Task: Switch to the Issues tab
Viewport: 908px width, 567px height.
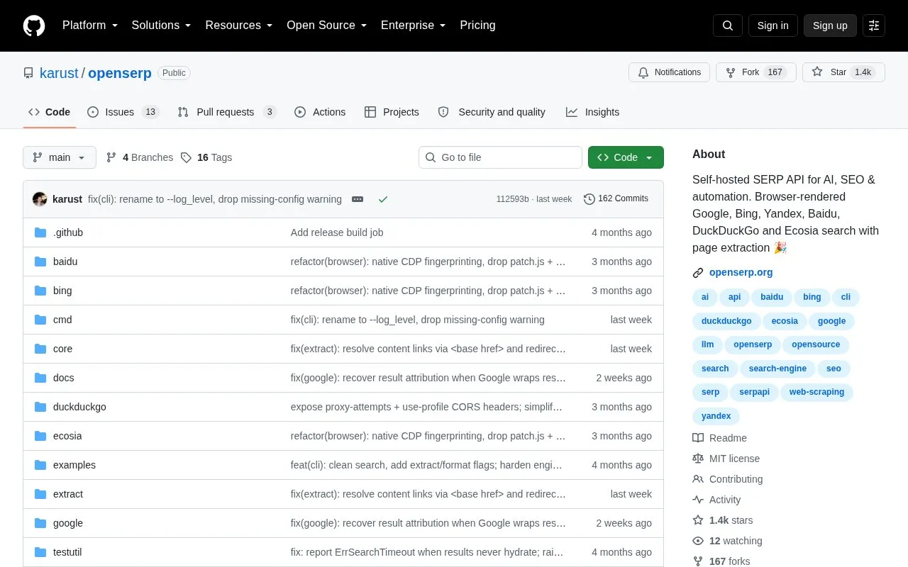Action: pos(123,112)
